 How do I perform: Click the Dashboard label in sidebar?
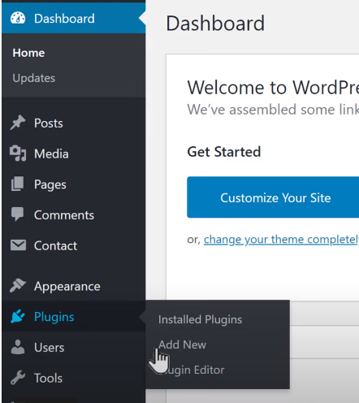tap(64, 19)
